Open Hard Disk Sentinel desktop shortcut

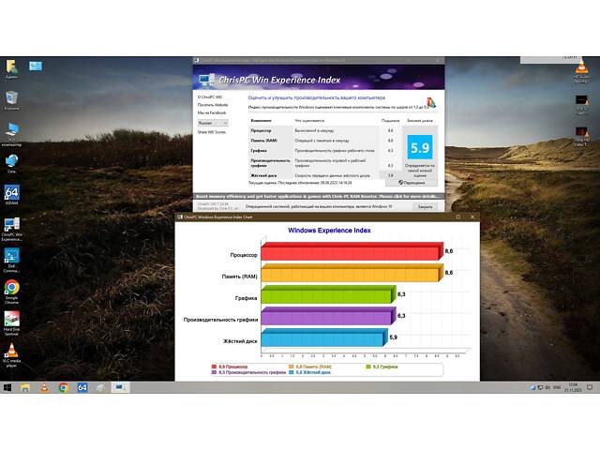coord(11,323)
